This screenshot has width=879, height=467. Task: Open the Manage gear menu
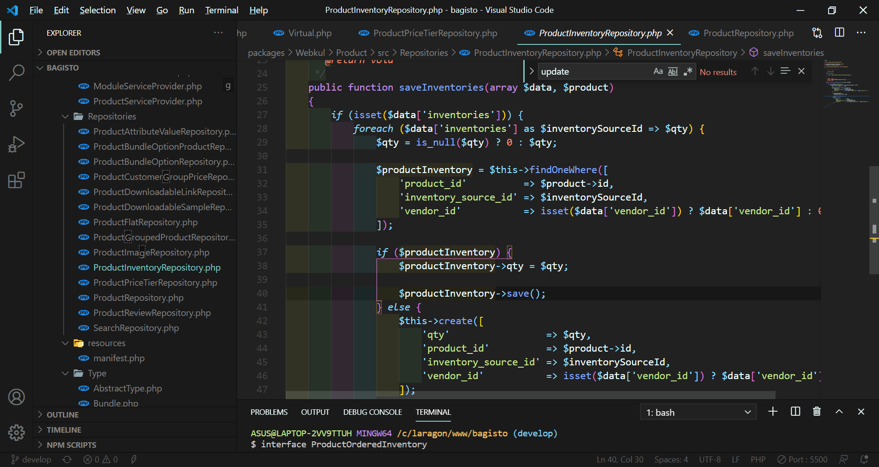pyautogui.click(x=16, y=432)
